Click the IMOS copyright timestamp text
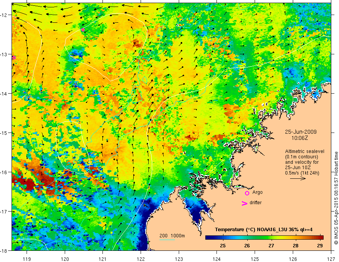 336,198
